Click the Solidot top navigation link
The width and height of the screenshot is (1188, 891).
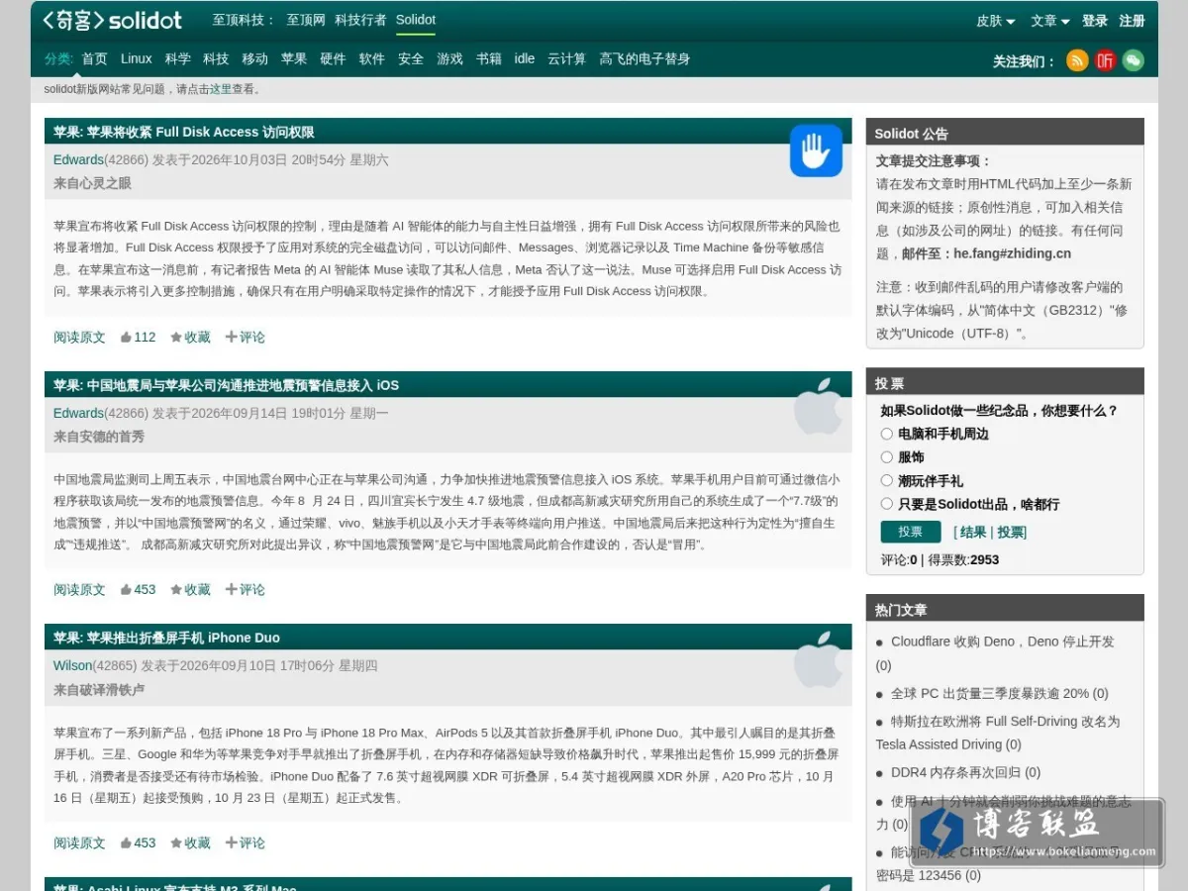[416, 20]
